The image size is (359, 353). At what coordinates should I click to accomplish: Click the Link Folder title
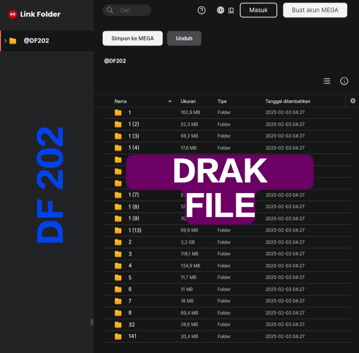[40, 14]
